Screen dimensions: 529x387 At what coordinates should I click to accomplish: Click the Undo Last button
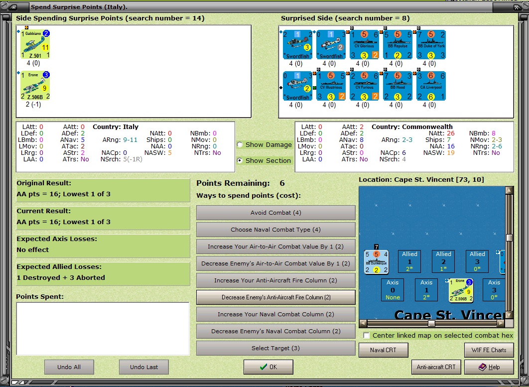click(x=144, y=367)
